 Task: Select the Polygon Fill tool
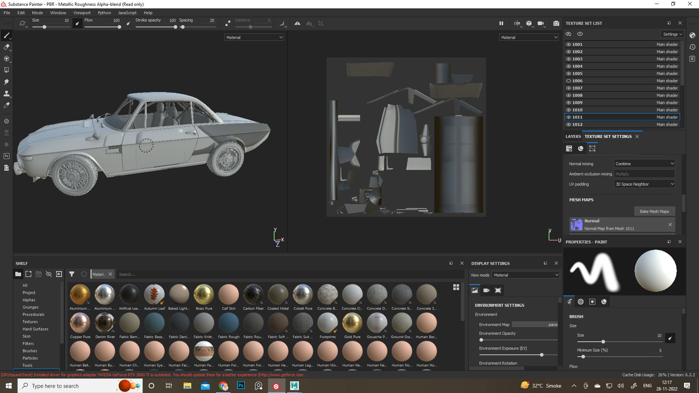click(6, 70)
